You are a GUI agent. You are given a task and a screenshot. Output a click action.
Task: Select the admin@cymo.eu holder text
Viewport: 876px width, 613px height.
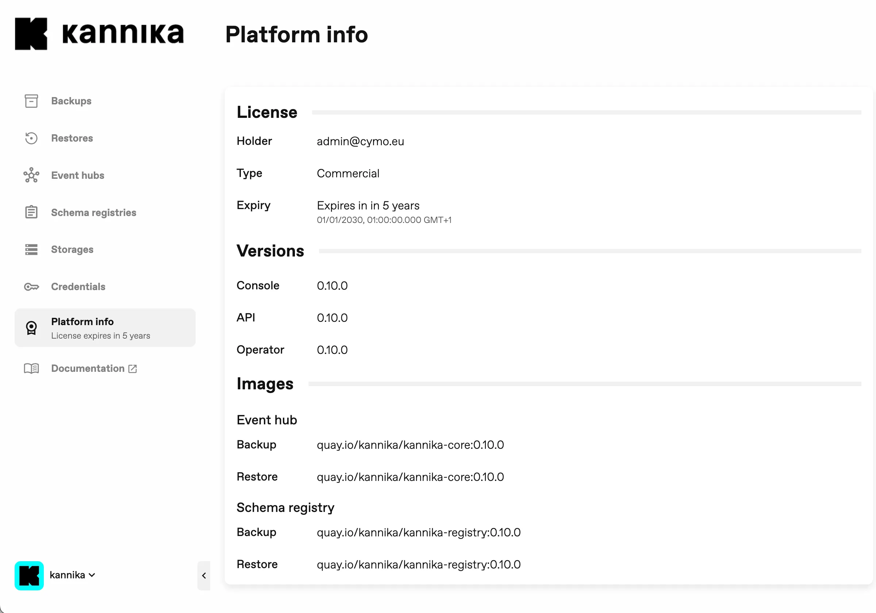(360, 141)
